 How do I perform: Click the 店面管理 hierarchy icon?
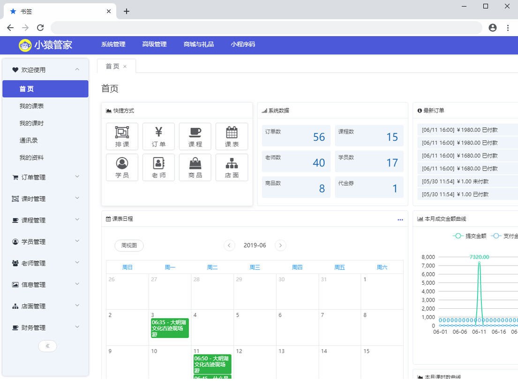(x=15, y=306)
